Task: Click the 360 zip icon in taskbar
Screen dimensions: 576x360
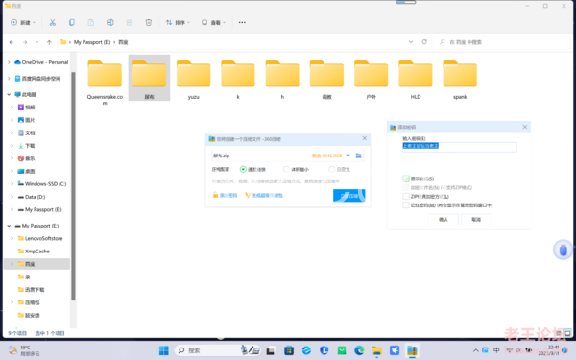Action: tap(412, 350)
